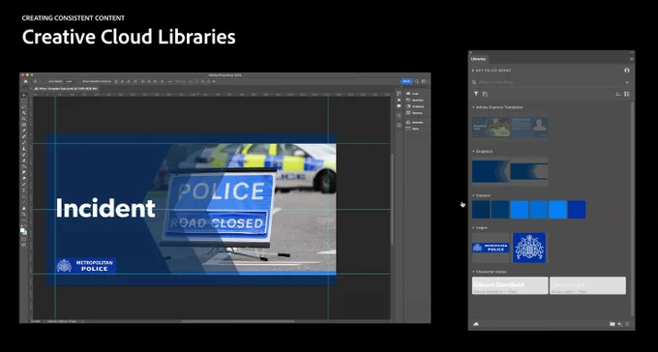Image resolution: width=658 pixels, height=352 pixels.
Task: Open the Libraries panel flyout menu
Action: [x=632, y=59]
